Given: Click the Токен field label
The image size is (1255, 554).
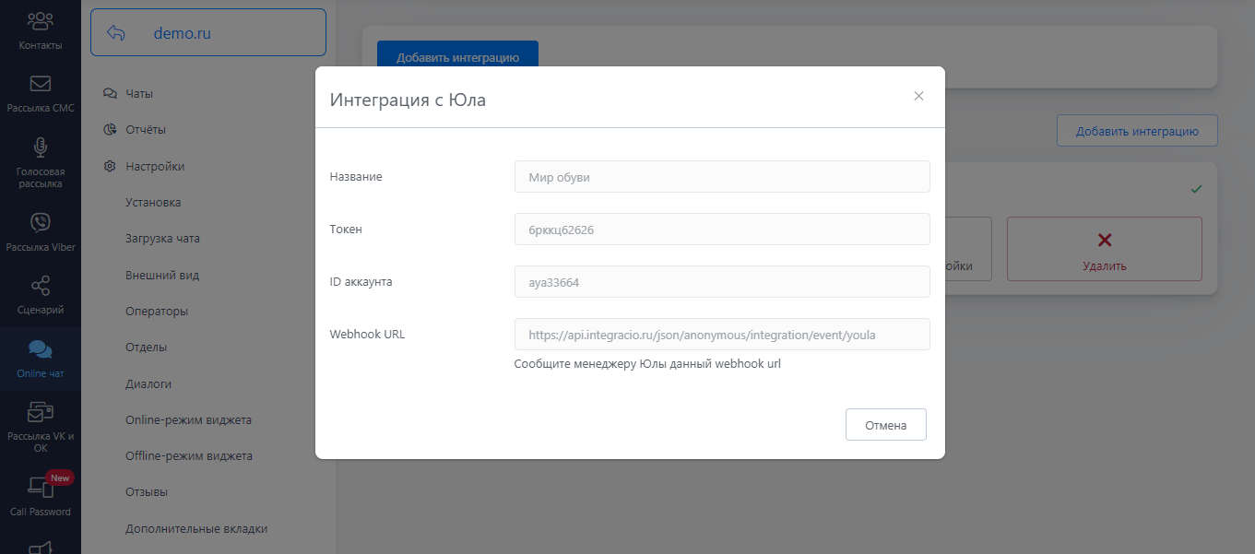Looking at the screenshot, I should (346, 229).
